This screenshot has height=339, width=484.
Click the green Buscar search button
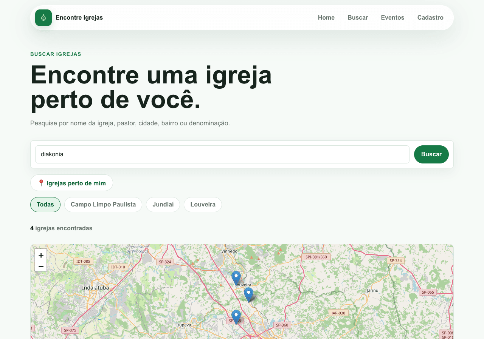431,154
